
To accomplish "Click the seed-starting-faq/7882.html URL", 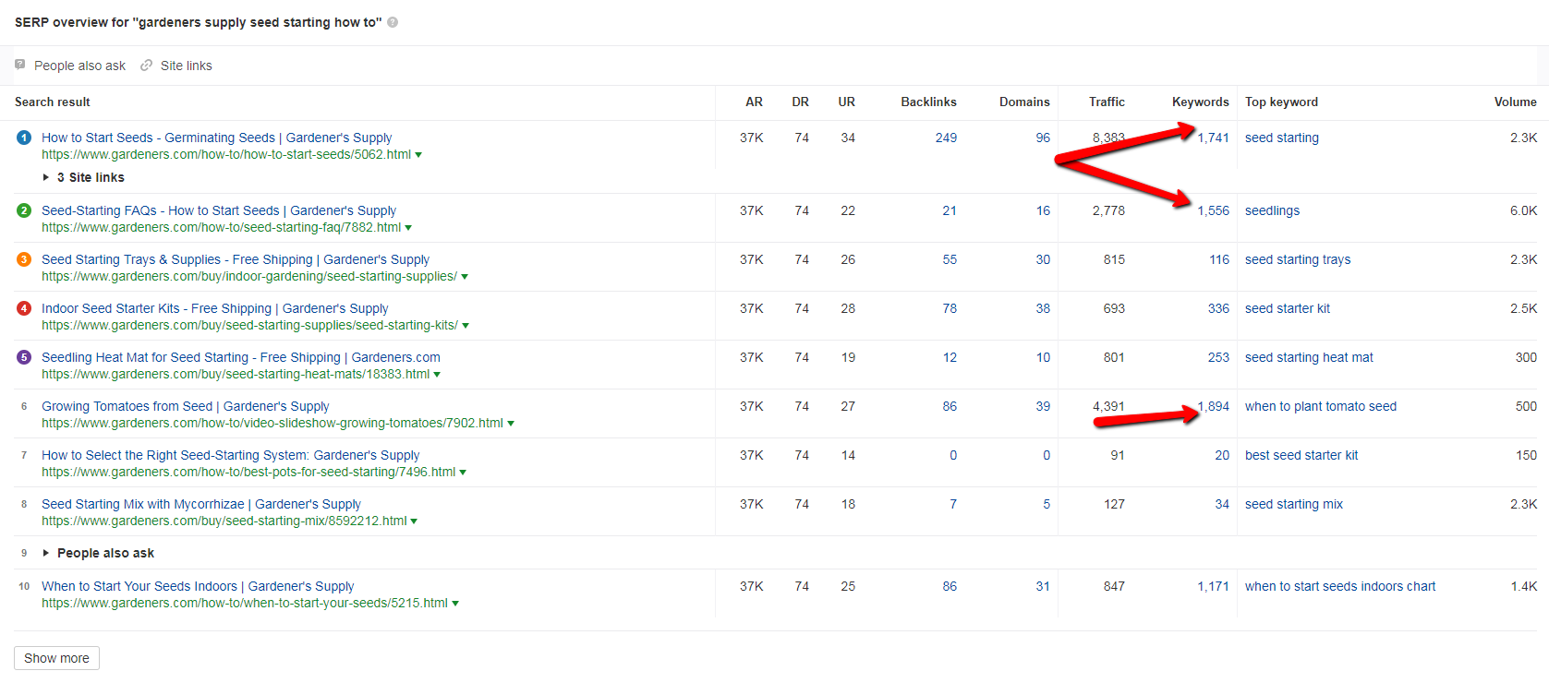I will click(x=222, y=227).
